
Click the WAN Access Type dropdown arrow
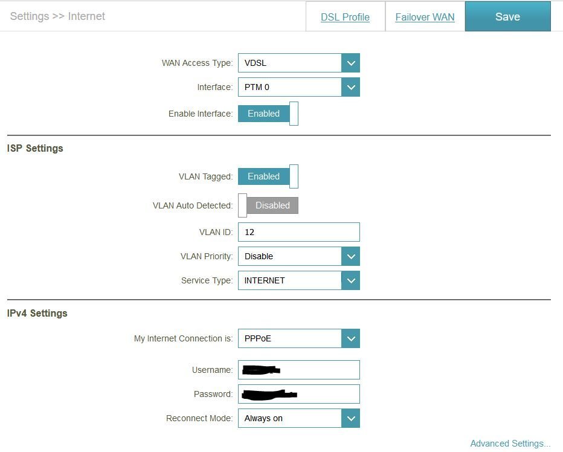point(350,63)
